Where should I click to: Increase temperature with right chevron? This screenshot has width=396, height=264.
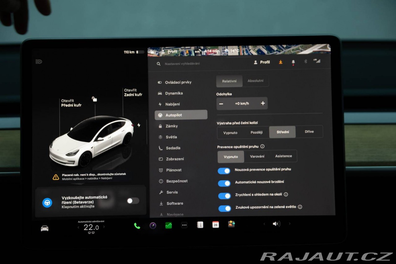click(x=104, y=227)
